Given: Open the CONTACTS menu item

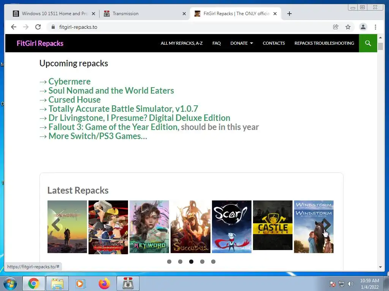Looking at the screenshot, I should tap(274, 43).
